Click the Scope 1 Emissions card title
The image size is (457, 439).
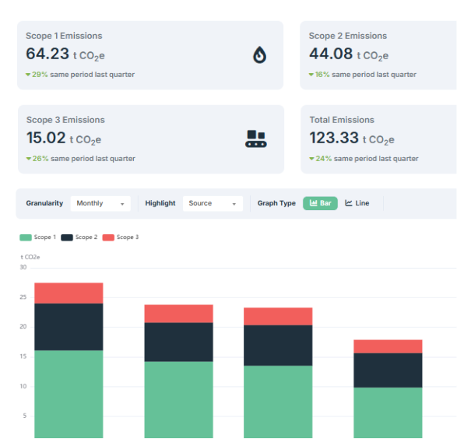click(x=64, y=36)
